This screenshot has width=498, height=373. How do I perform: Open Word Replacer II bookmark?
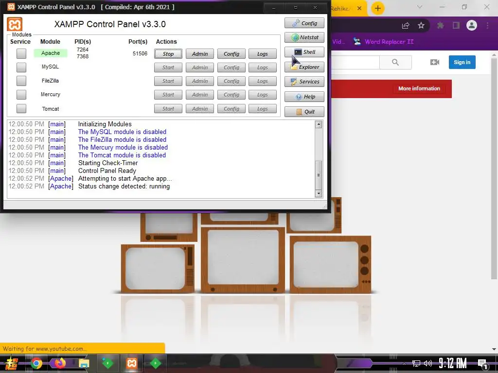tap(383, 42)
